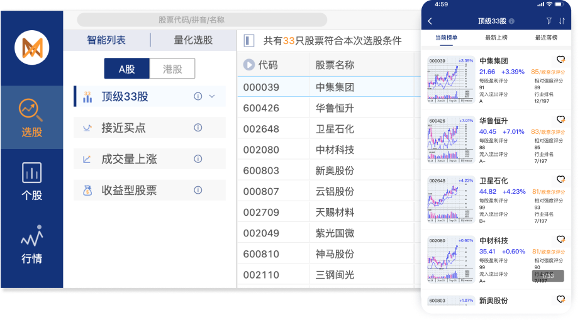Open the 选股 stock screener sidebar section
The height and width of the screenshot is (322, 580).
pyautogui.click(x=31, y=118)
